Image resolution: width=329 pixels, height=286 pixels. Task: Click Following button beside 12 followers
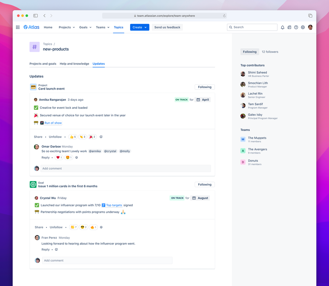pyautogui.click(x=250, y=52)
